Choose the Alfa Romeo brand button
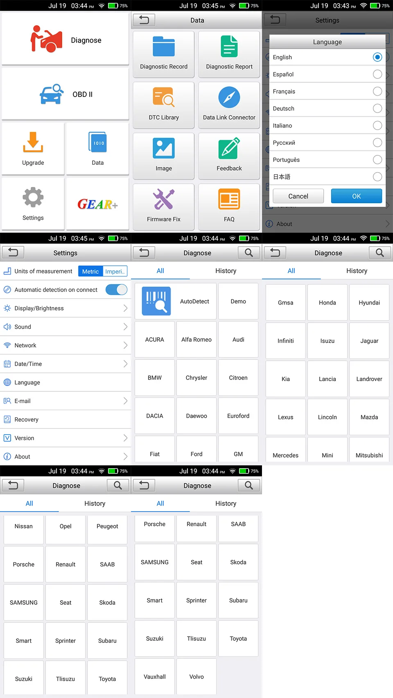The height and width of the screenshot is (698, 393). pyautogui.click(x=196, y=339)
